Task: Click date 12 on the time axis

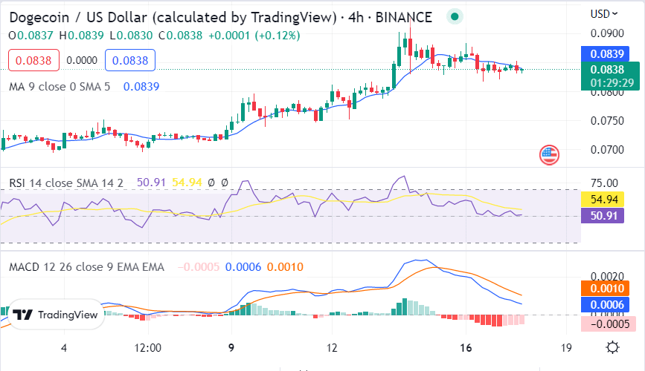Action: [332, 348]
